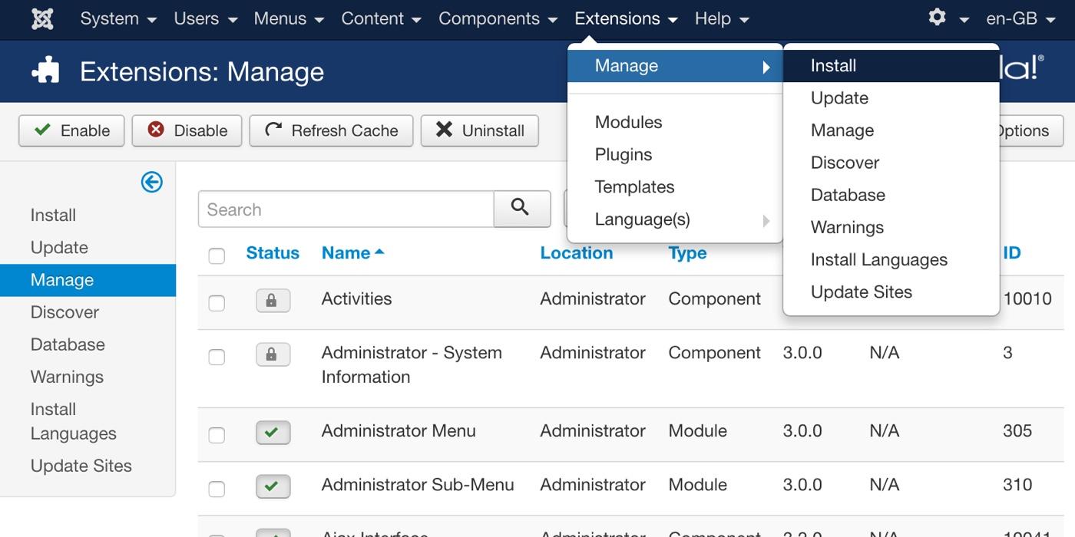The image size is (1075, 537).
Task: Click the lock status icon for Activities
Action: pyautogui.click(x=273, y=301)
